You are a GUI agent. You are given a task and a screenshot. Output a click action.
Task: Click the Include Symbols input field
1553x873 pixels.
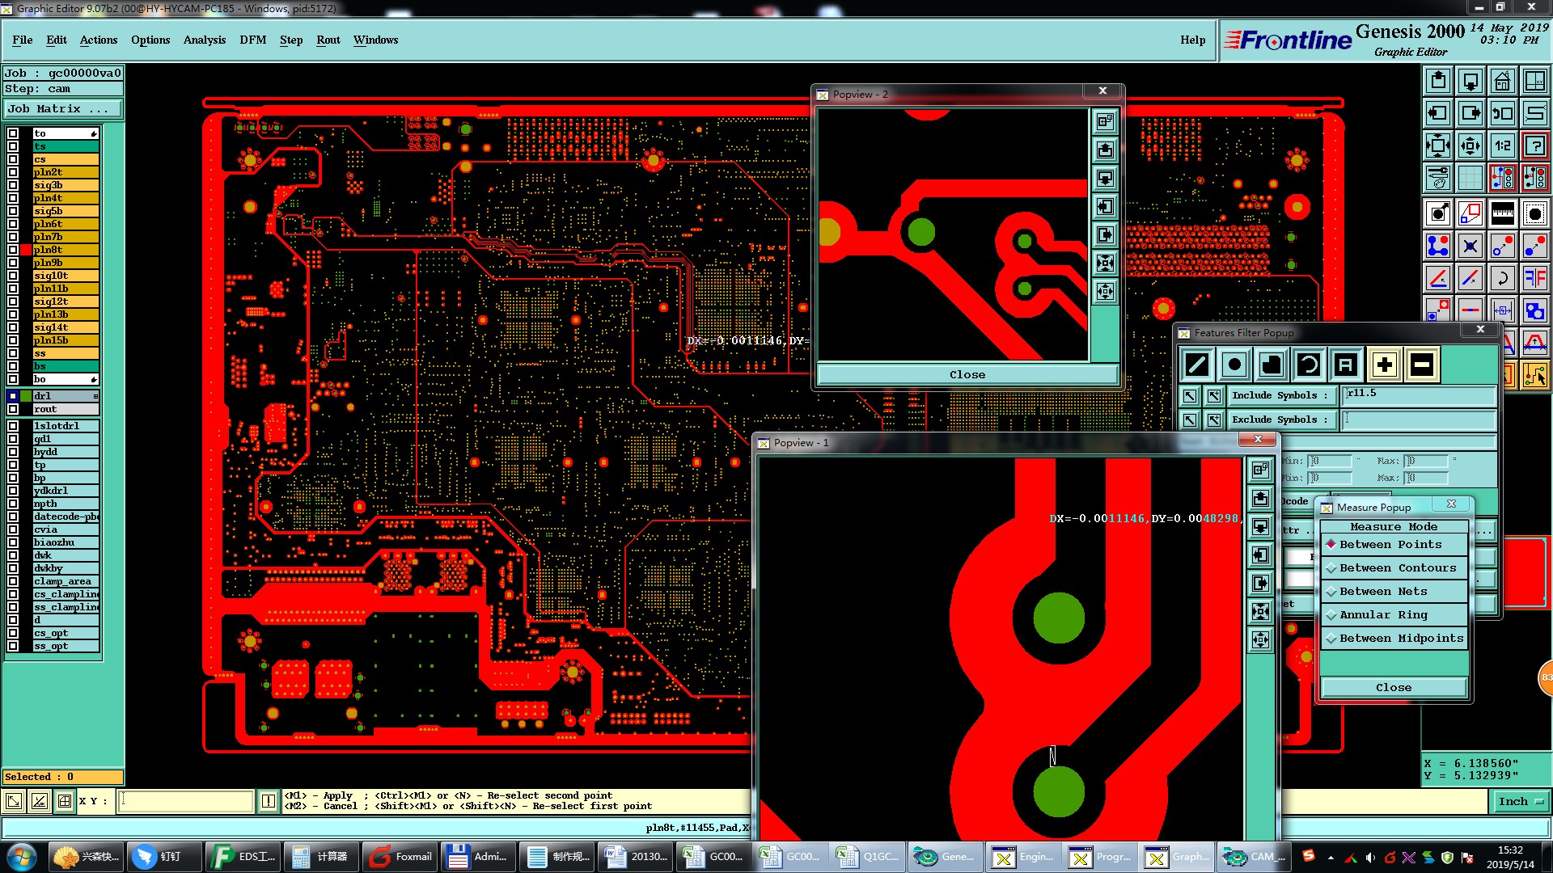[1418, 394]
